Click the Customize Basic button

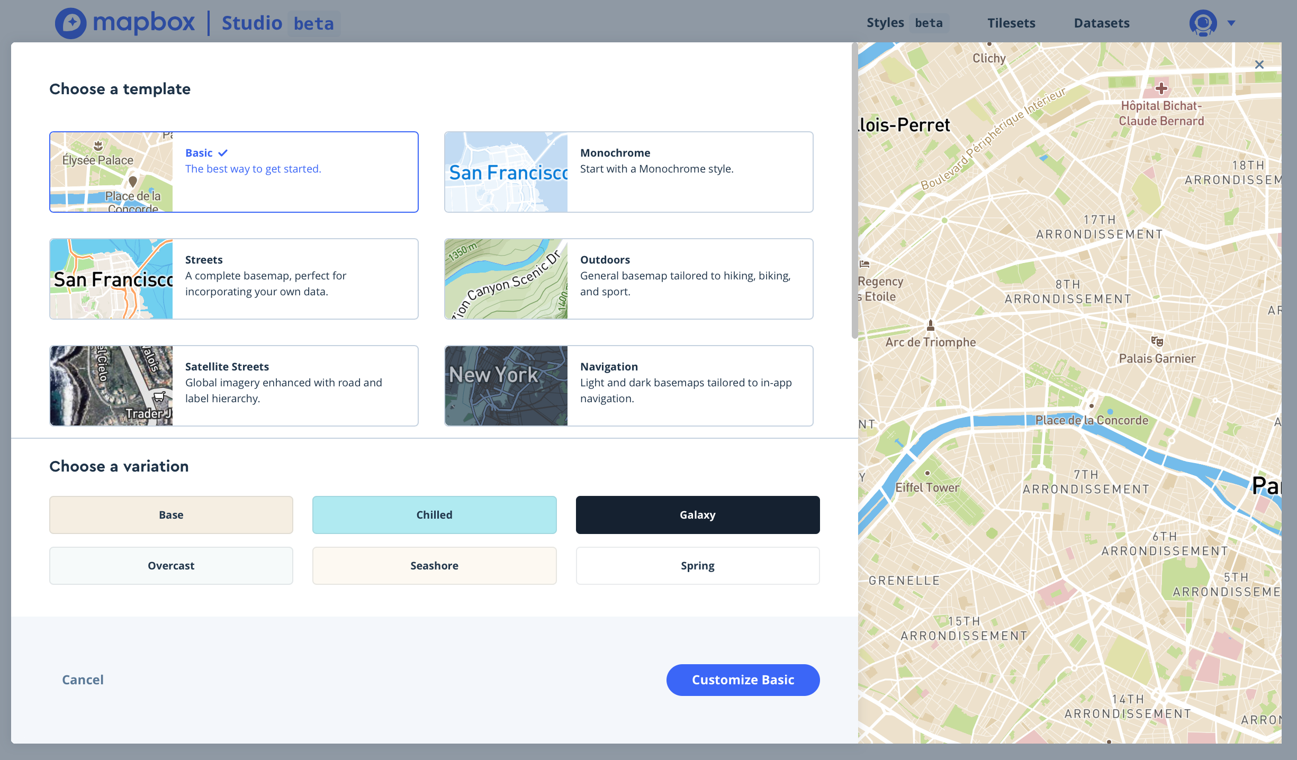[743, 680]
